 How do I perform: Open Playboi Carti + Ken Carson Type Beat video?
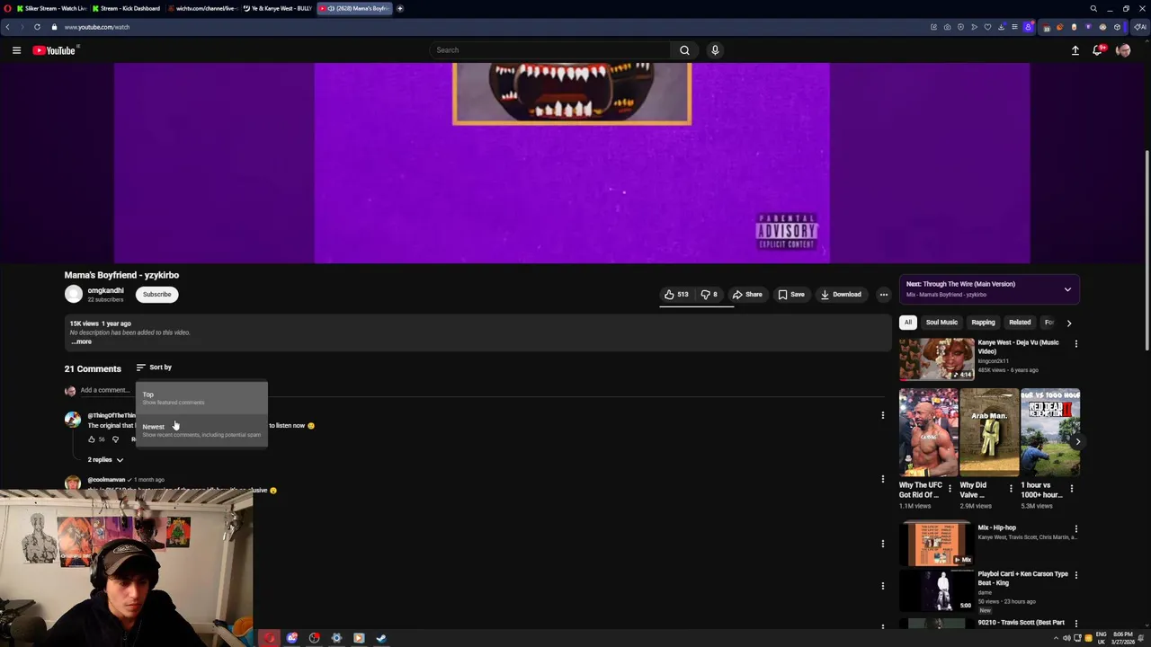point(936,591)
